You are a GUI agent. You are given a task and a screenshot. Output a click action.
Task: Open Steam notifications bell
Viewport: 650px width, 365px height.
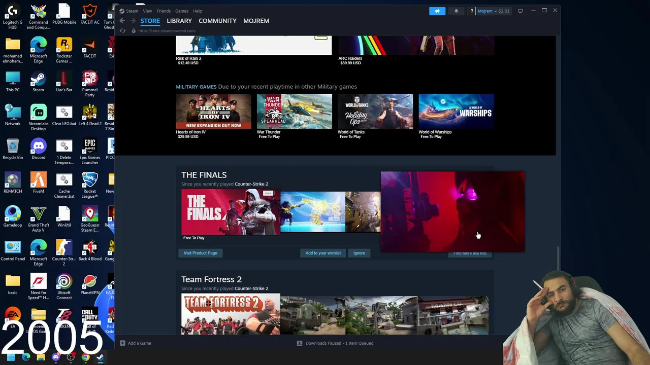[456, 11]
